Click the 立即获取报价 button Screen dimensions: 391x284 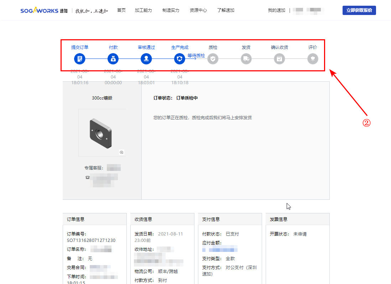(x=359, y=10)
